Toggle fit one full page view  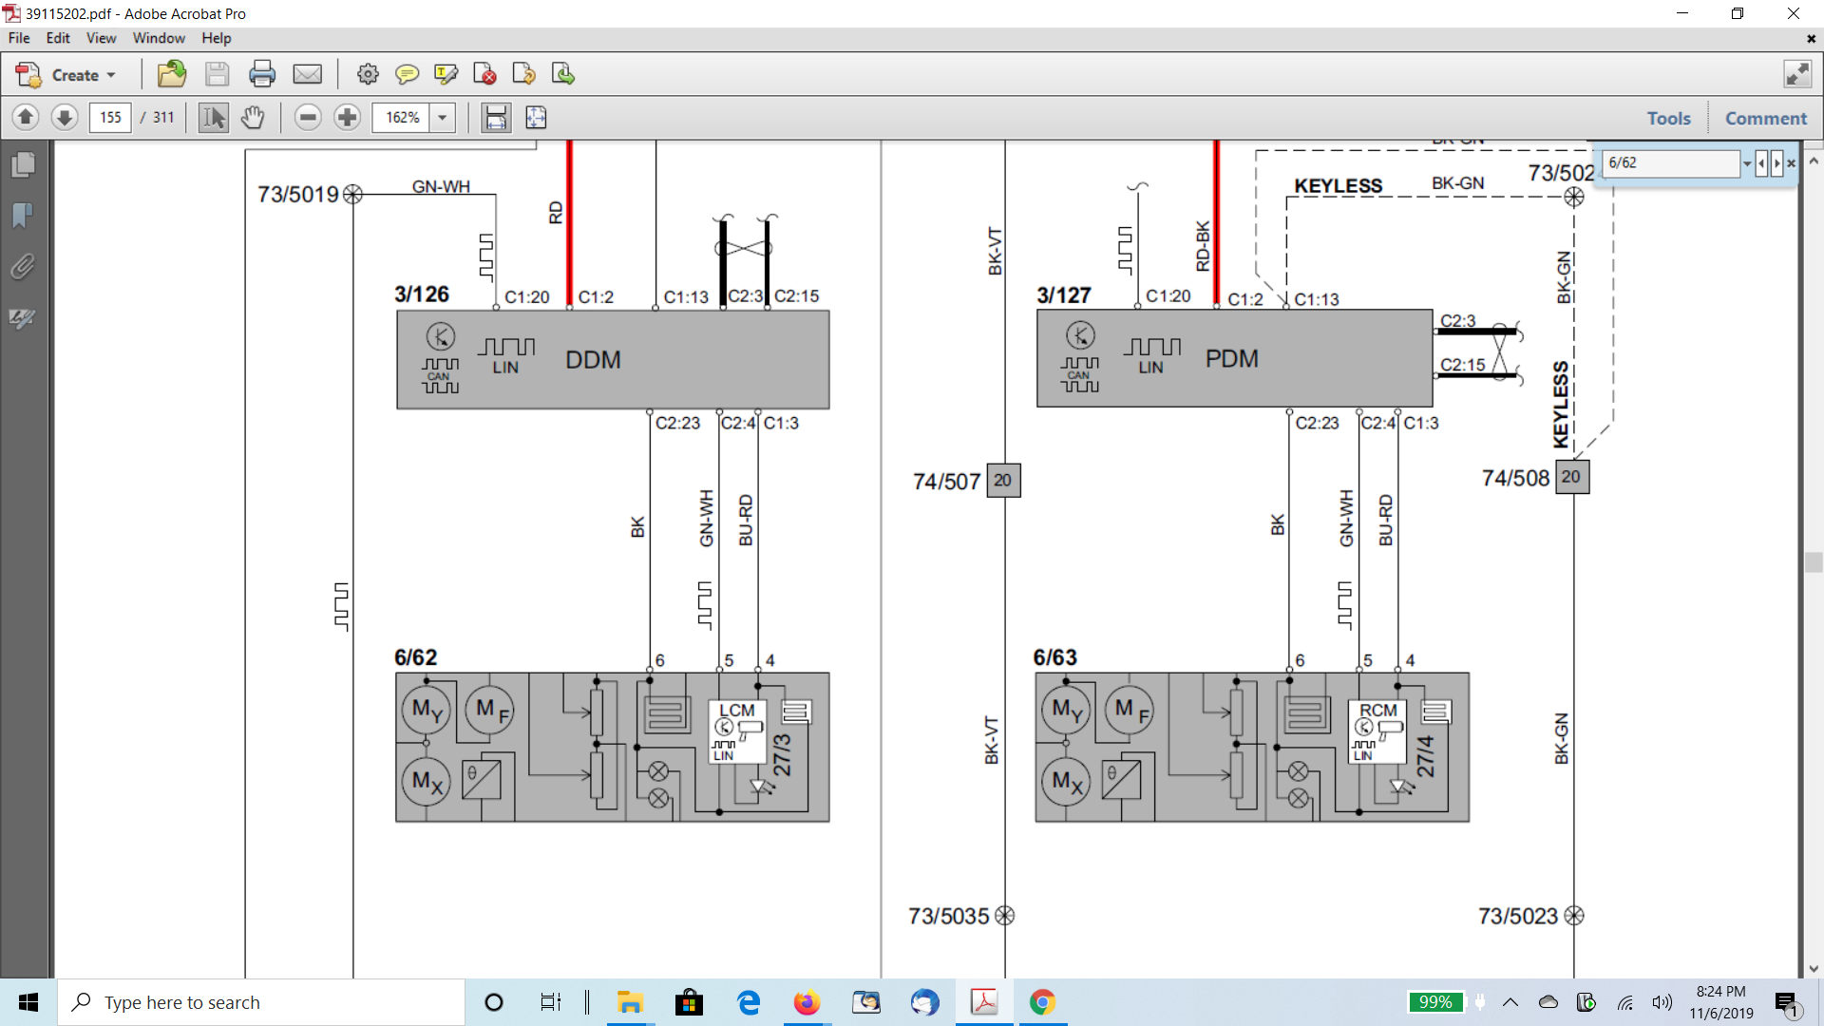[x=536, y=118]
